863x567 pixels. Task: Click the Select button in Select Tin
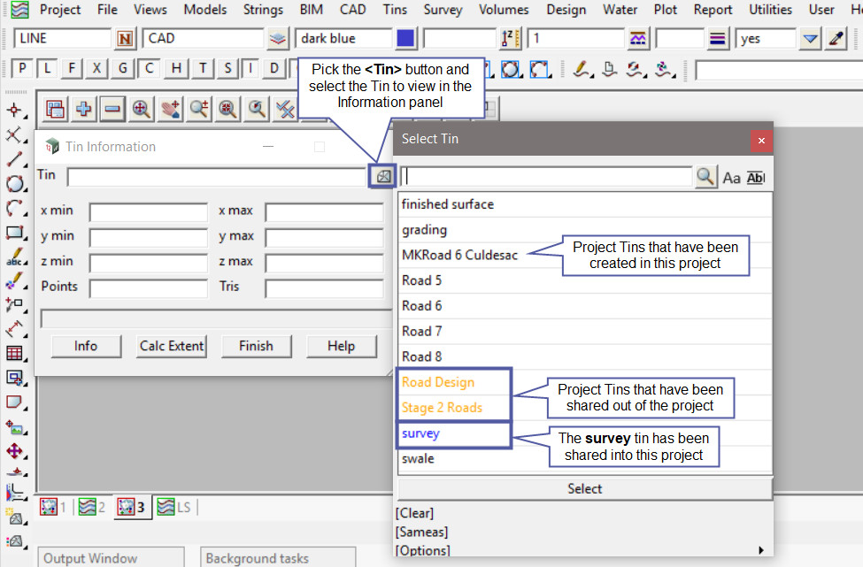(584, 488)
